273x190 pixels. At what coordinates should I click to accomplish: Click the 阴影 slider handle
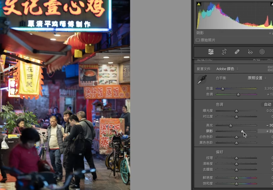[242, 131]
